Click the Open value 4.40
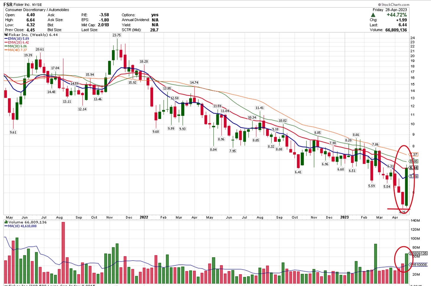The image size is (431, 286). pos(30,15)
